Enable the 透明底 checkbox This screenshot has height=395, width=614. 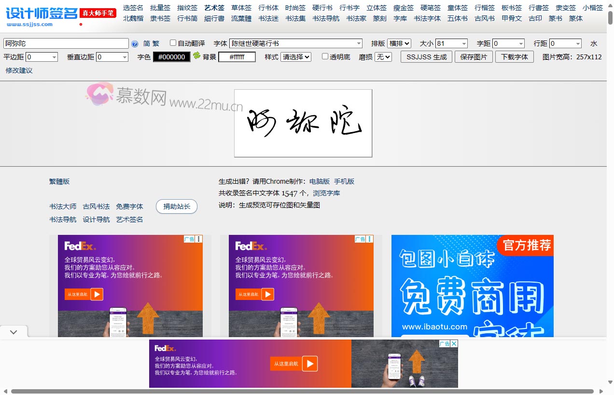(325, 56)
